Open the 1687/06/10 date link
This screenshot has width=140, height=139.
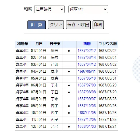[87, 78]
